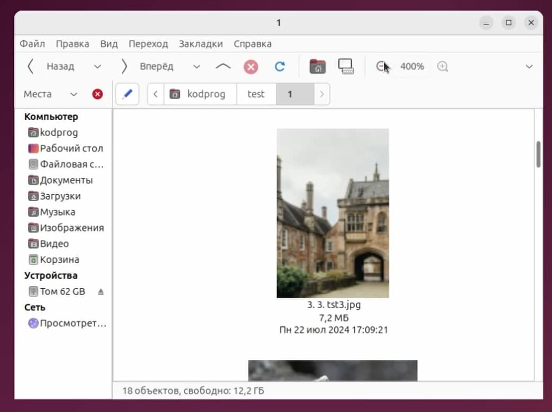Select Том 62 GB device
Viewport: 552px width, 412px height.
(57, 292)
